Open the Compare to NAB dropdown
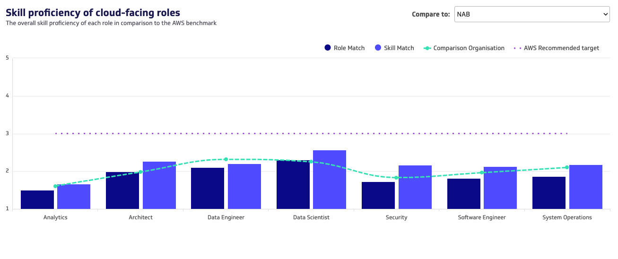 click(x=532, y=14)
